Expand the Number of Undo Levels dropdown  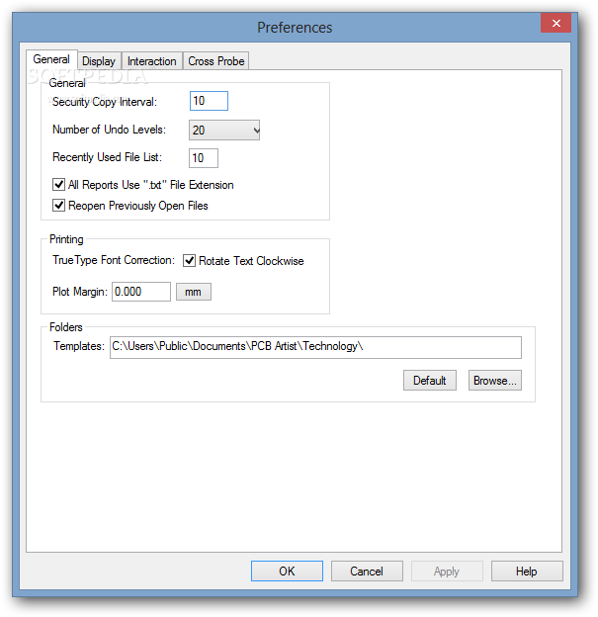click(x=224, y=131)
